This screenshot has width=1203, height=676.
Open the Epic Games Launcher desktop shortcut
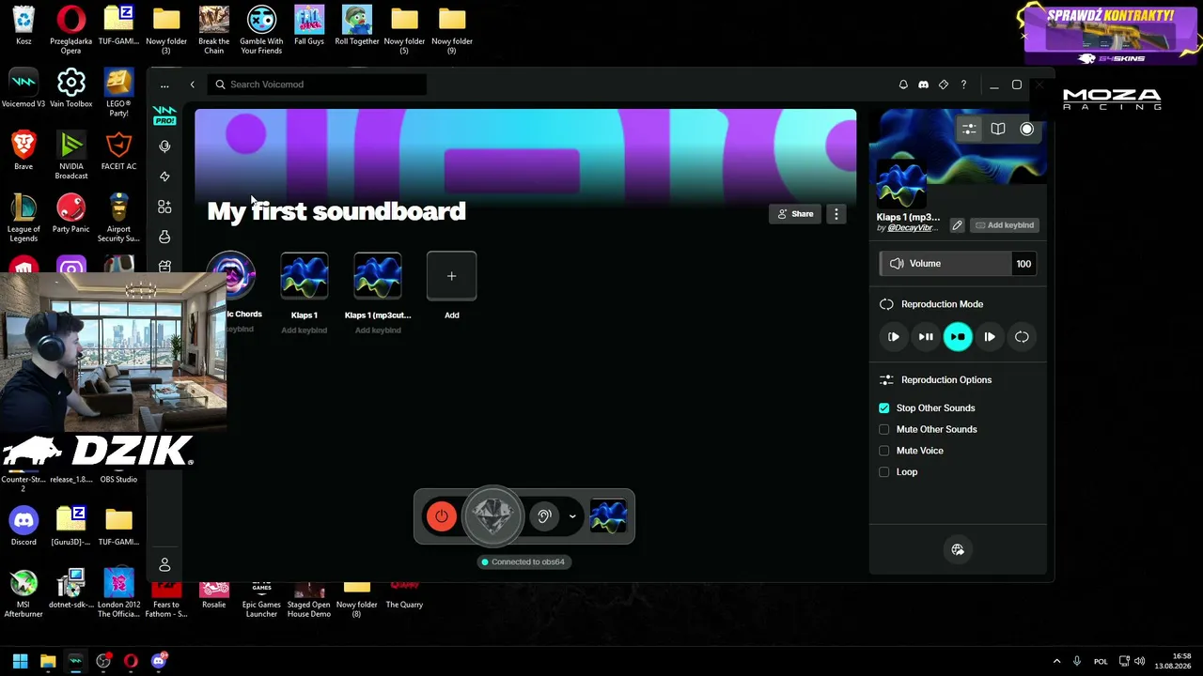tap(261, 599)
